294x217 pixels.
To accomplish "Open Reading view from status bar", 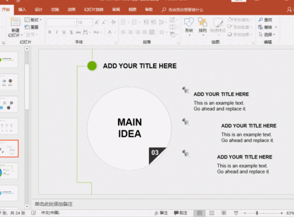I will point(224,213).
